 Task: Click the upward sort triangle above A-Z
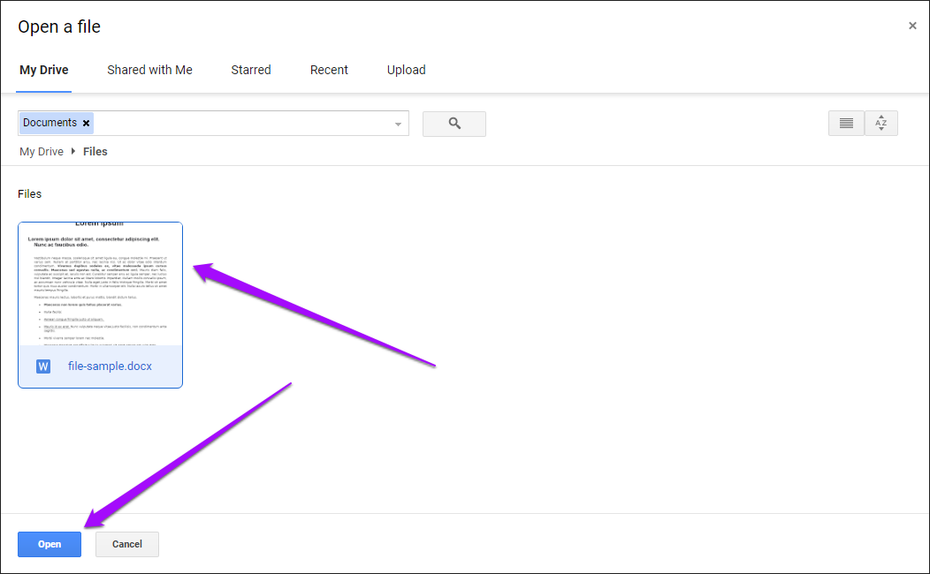coord(880,118)
